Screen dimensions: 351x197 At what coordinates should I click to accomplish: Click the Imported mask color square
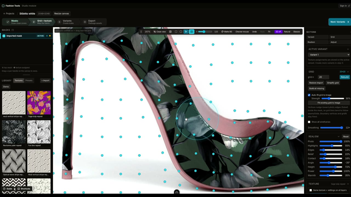pyautogui.click(x=4, y=36)
